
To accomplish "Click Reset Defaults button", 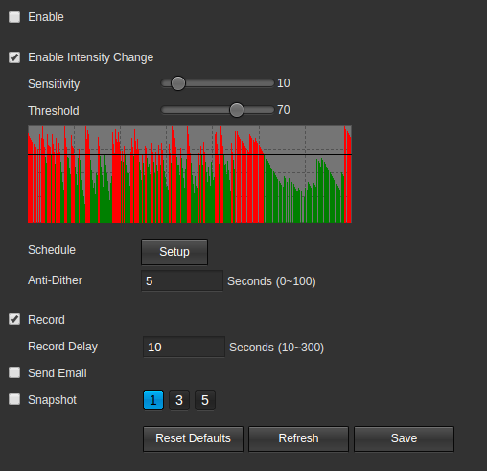I will [193, 438].
